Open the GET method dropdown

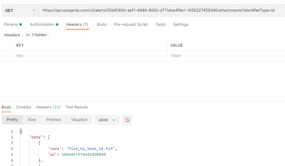20,11
